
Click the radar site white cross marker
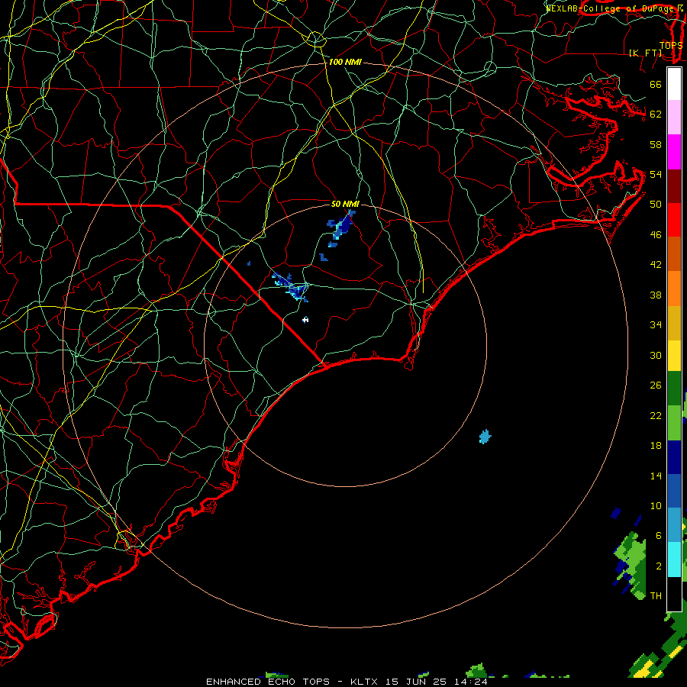tap(305, 320)
